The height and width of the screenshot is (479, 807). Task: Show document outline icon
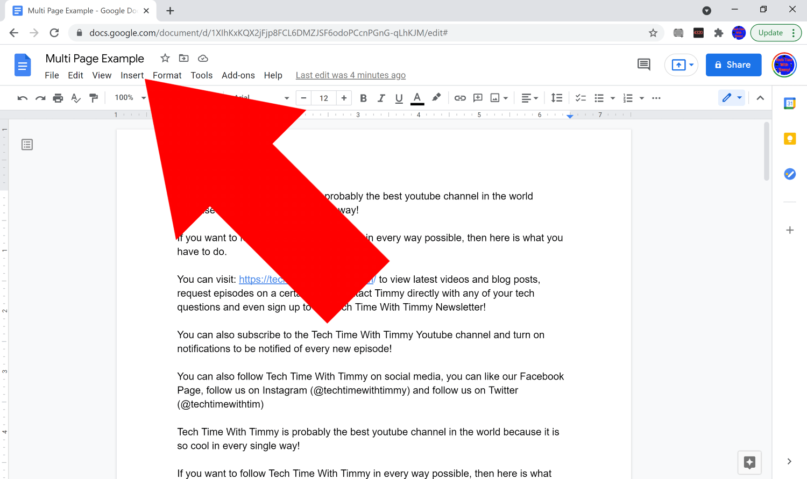(27, 145)
